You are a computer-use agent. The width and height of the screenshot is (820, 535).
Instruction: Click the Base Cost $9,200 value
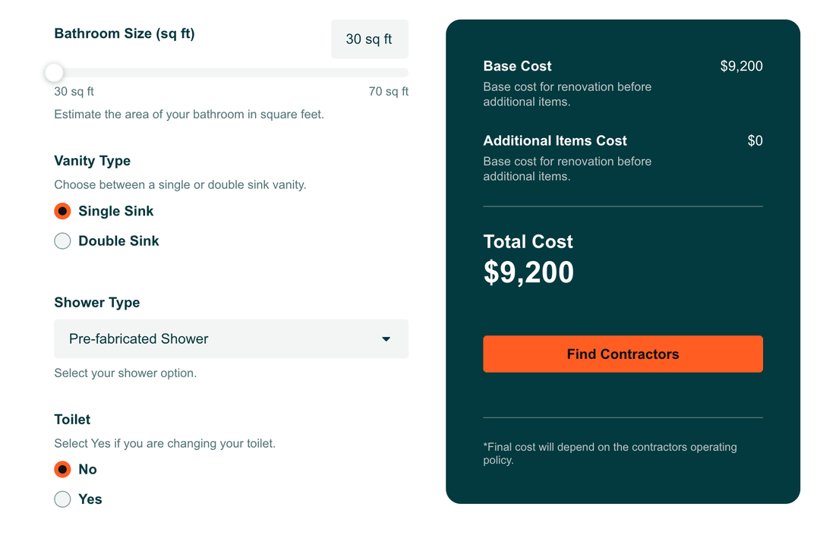pos(741,66)
